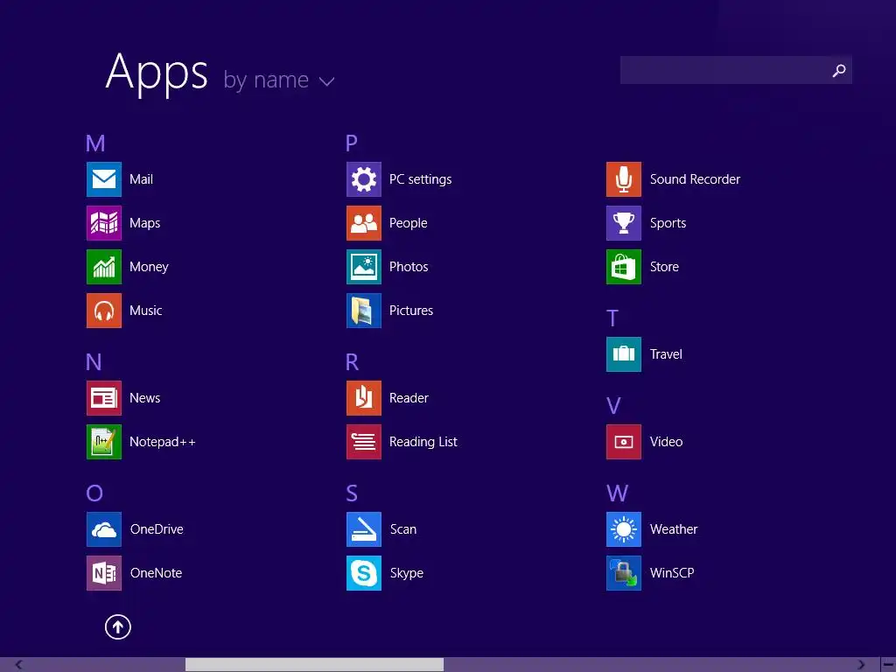Open the 'by name' sort dropdown
The image size is (896, 672).
click(278, 80)
